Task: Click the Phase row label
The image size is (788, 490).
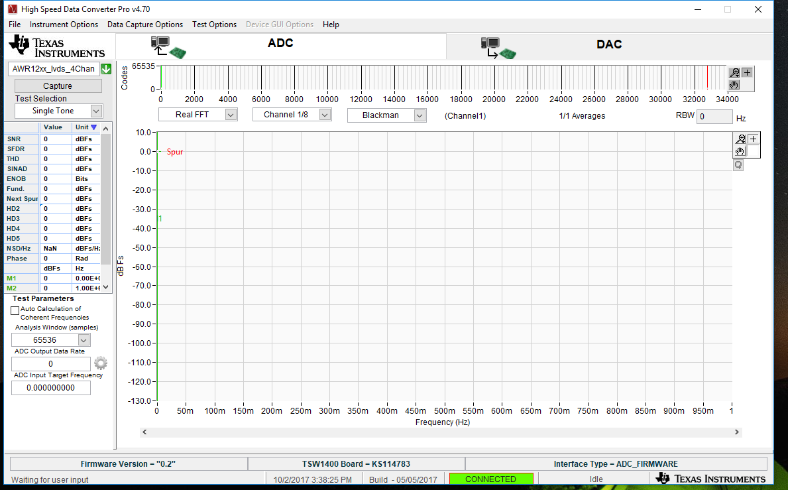Action: 17,259
